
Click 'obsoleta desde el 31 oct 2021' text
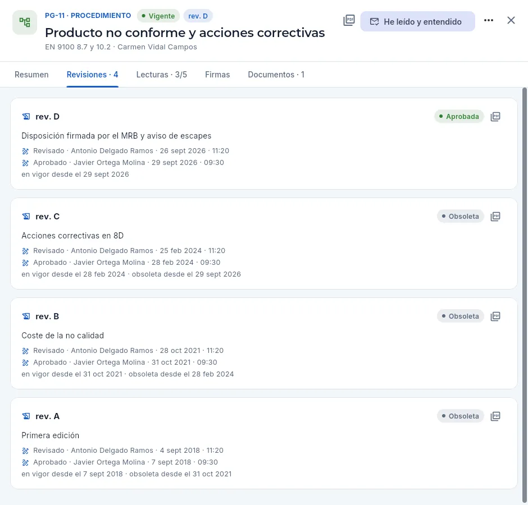click(x=180, y=474)
